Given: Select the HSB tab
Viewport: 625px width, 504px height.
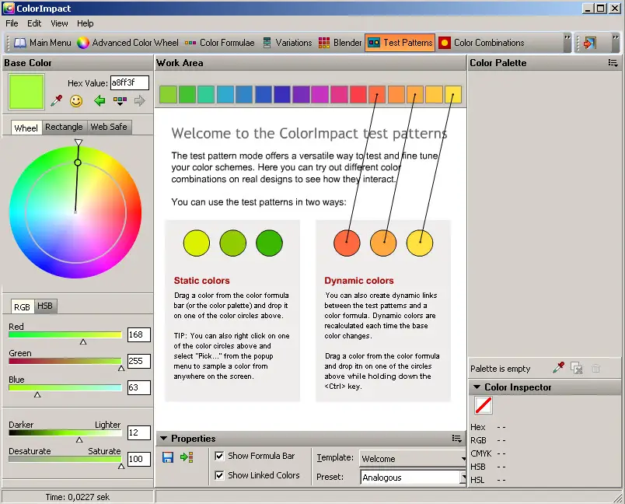Looking at the screenshot, I should (45, 306).
